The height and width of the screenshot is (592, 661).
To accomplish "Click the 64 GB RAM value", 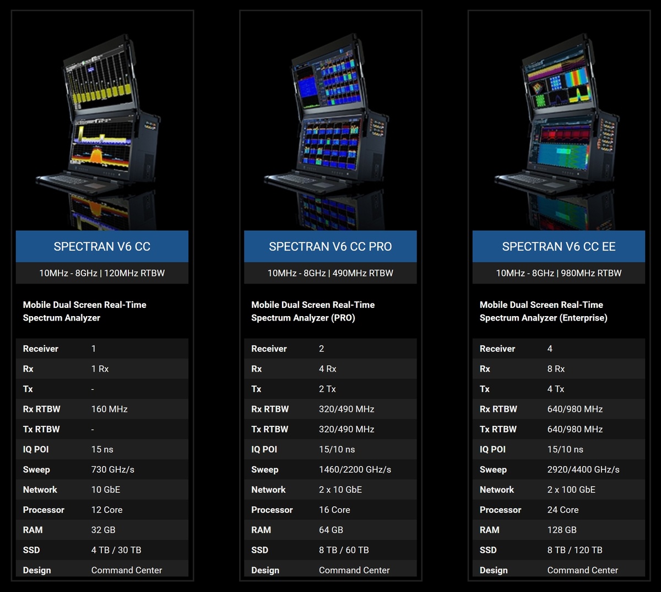I will [331, 530].
